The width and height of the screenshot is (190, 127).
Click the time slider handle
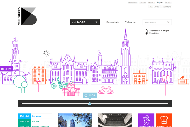(x=90, y=103)
